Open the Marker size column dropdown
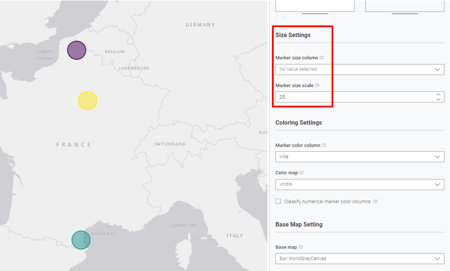This screenshot has height=271, width=450. (360, 70)
